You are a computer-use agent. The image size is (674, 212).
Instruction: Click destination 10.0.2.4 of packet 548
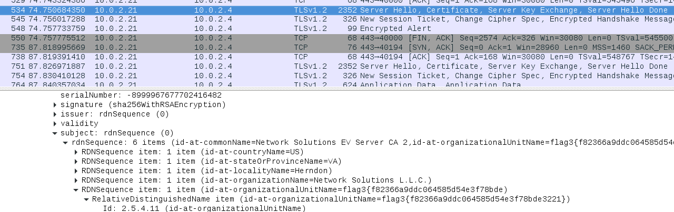click(213, 29)
